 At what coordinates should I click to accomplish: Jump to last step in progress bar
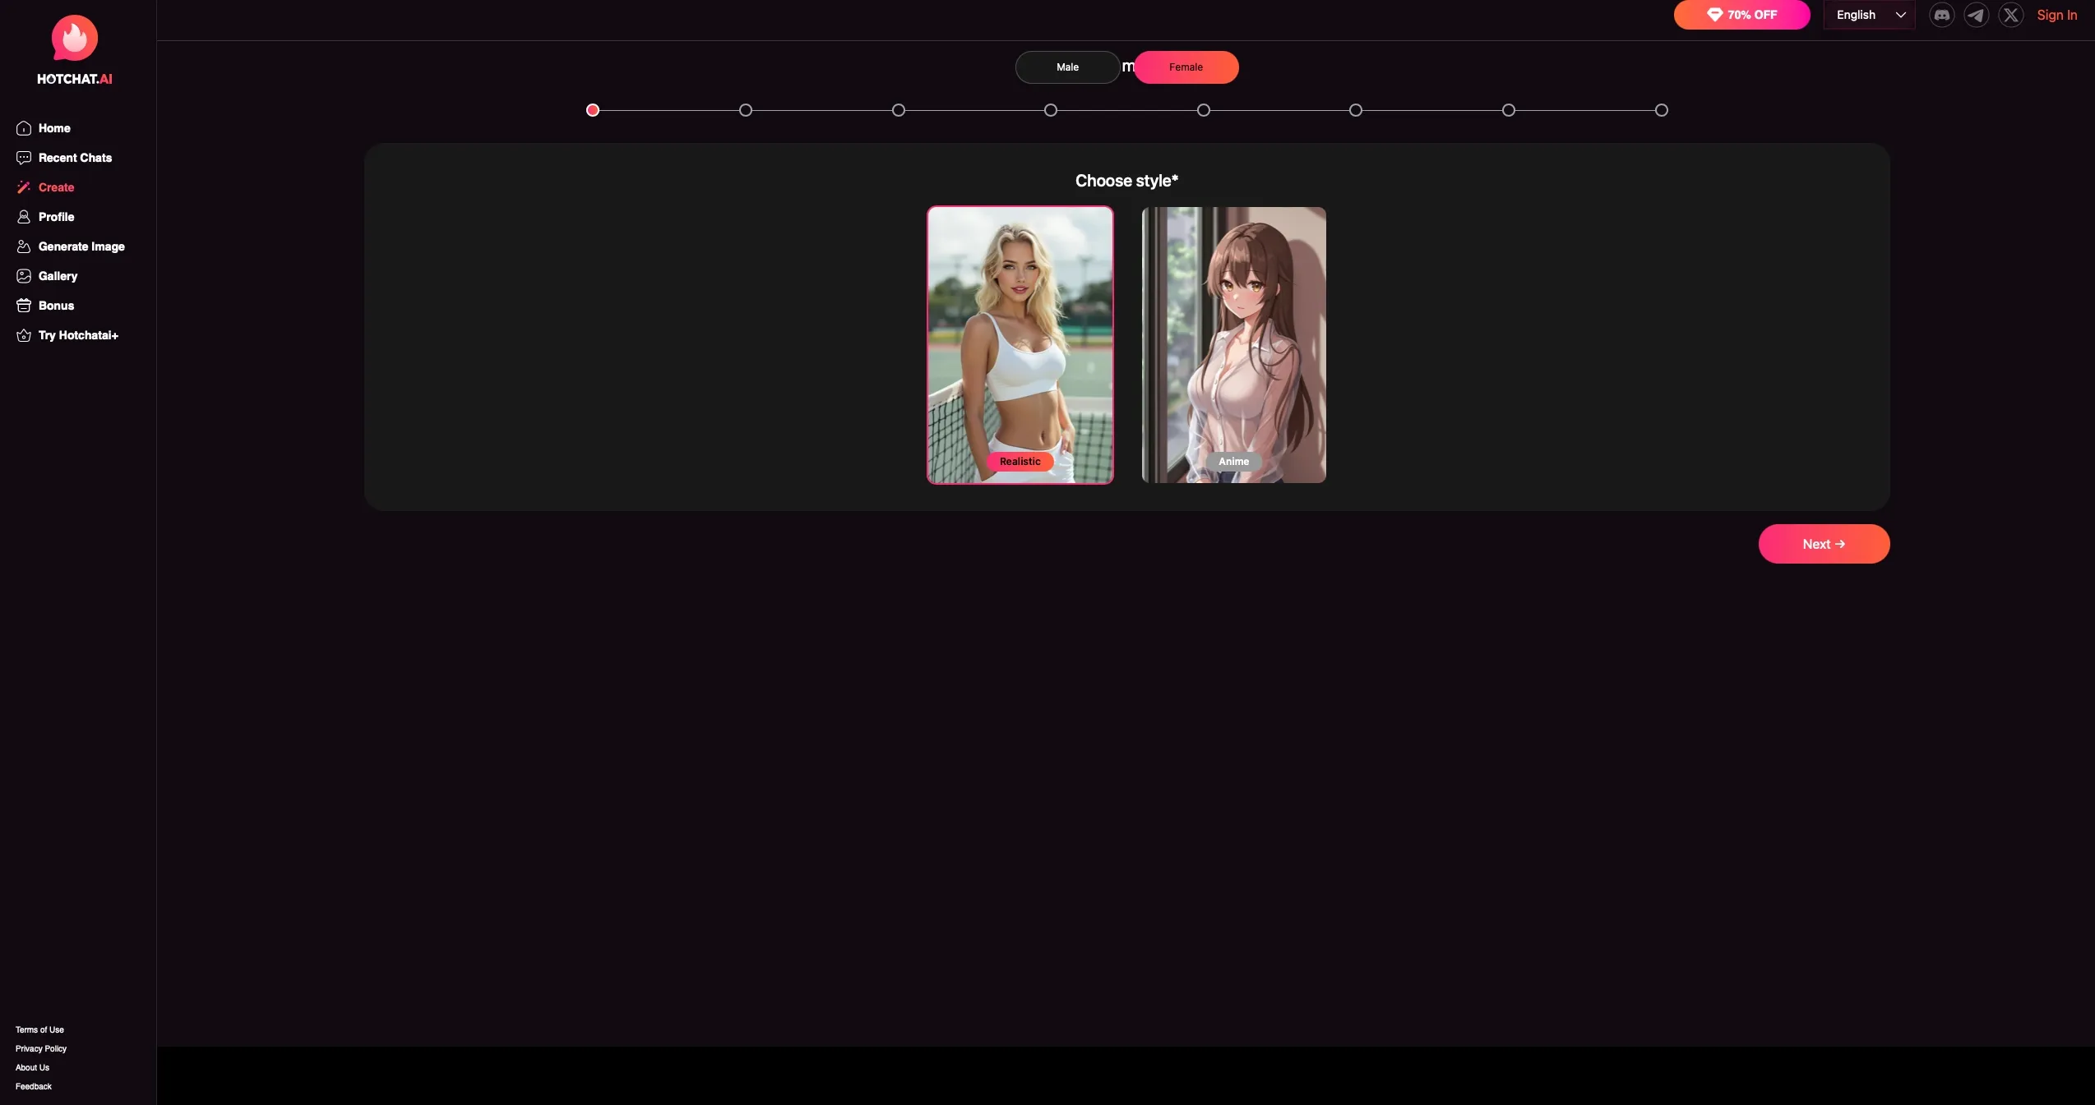(x=1662, y=110)
